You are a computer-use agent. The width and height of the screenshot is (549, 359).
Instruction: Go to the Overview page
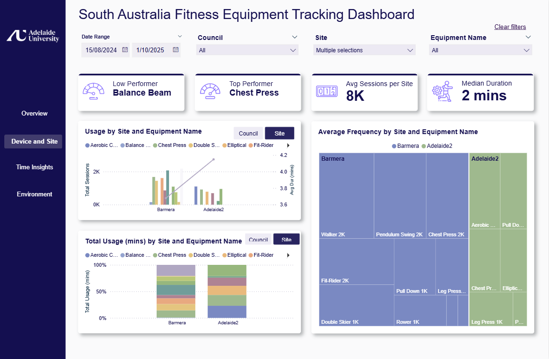tap(34, 114)
